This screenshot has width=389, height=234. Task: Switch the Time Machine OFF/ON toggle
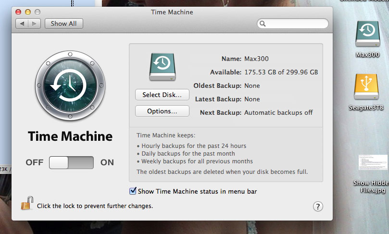point(71,162)
